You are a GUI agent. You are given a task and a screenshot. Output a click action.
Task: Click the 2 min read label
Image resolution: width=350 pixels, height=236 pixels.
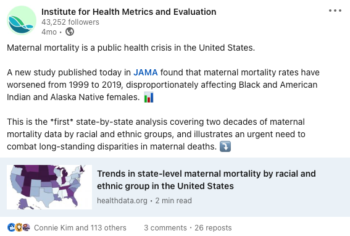tap(173, 201)
